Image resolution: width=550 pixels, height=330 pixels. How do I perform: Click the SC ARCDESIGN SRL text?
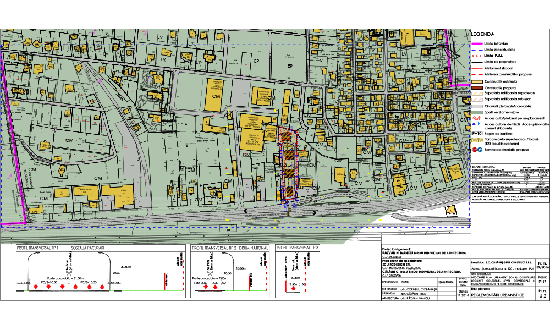point(397,265)
